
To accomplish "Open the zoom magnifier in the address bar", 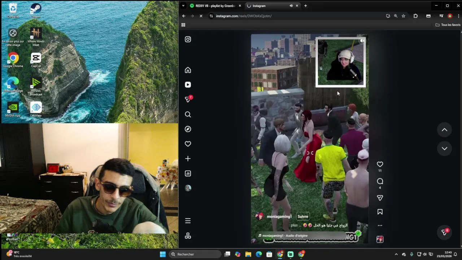I will [x=396, y=16].
